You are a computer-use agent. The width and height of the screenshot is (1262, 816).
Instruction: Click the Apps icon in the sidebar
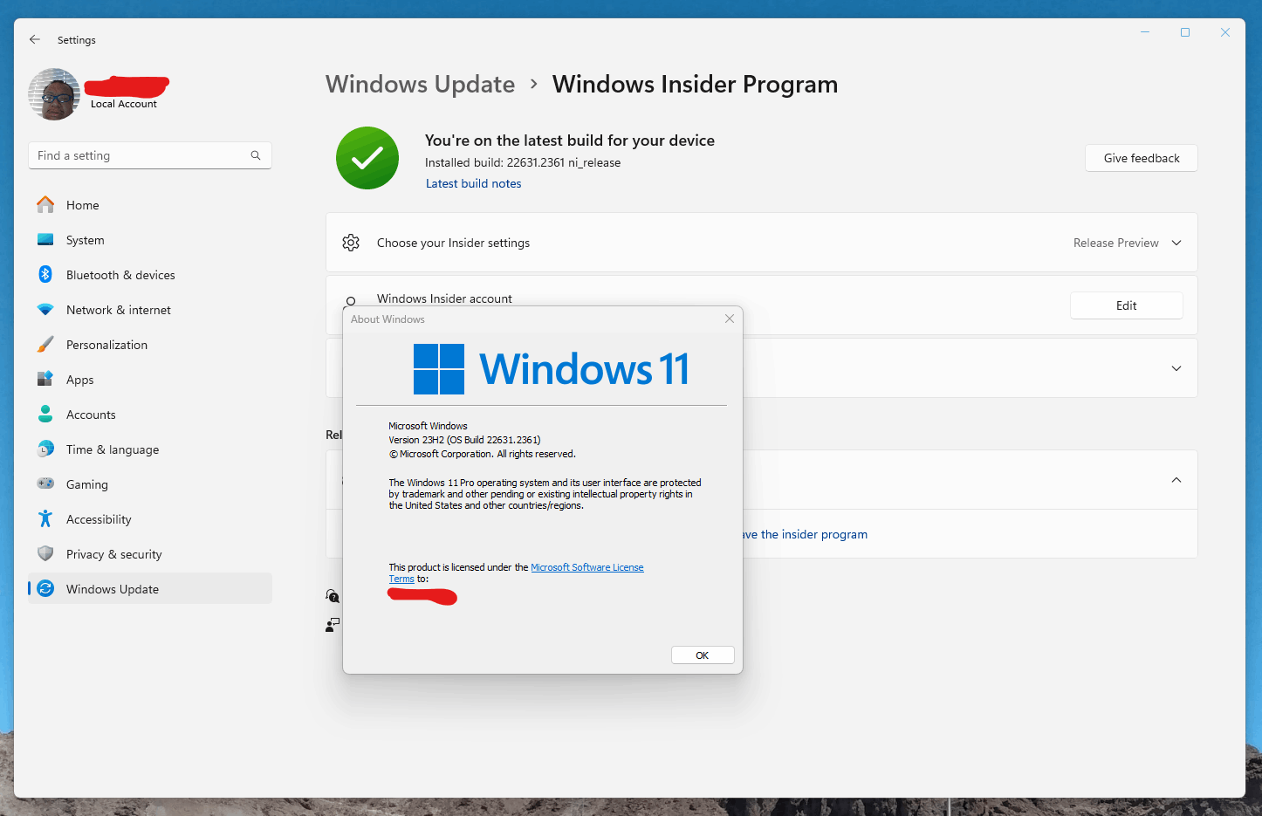pos(45,380)
